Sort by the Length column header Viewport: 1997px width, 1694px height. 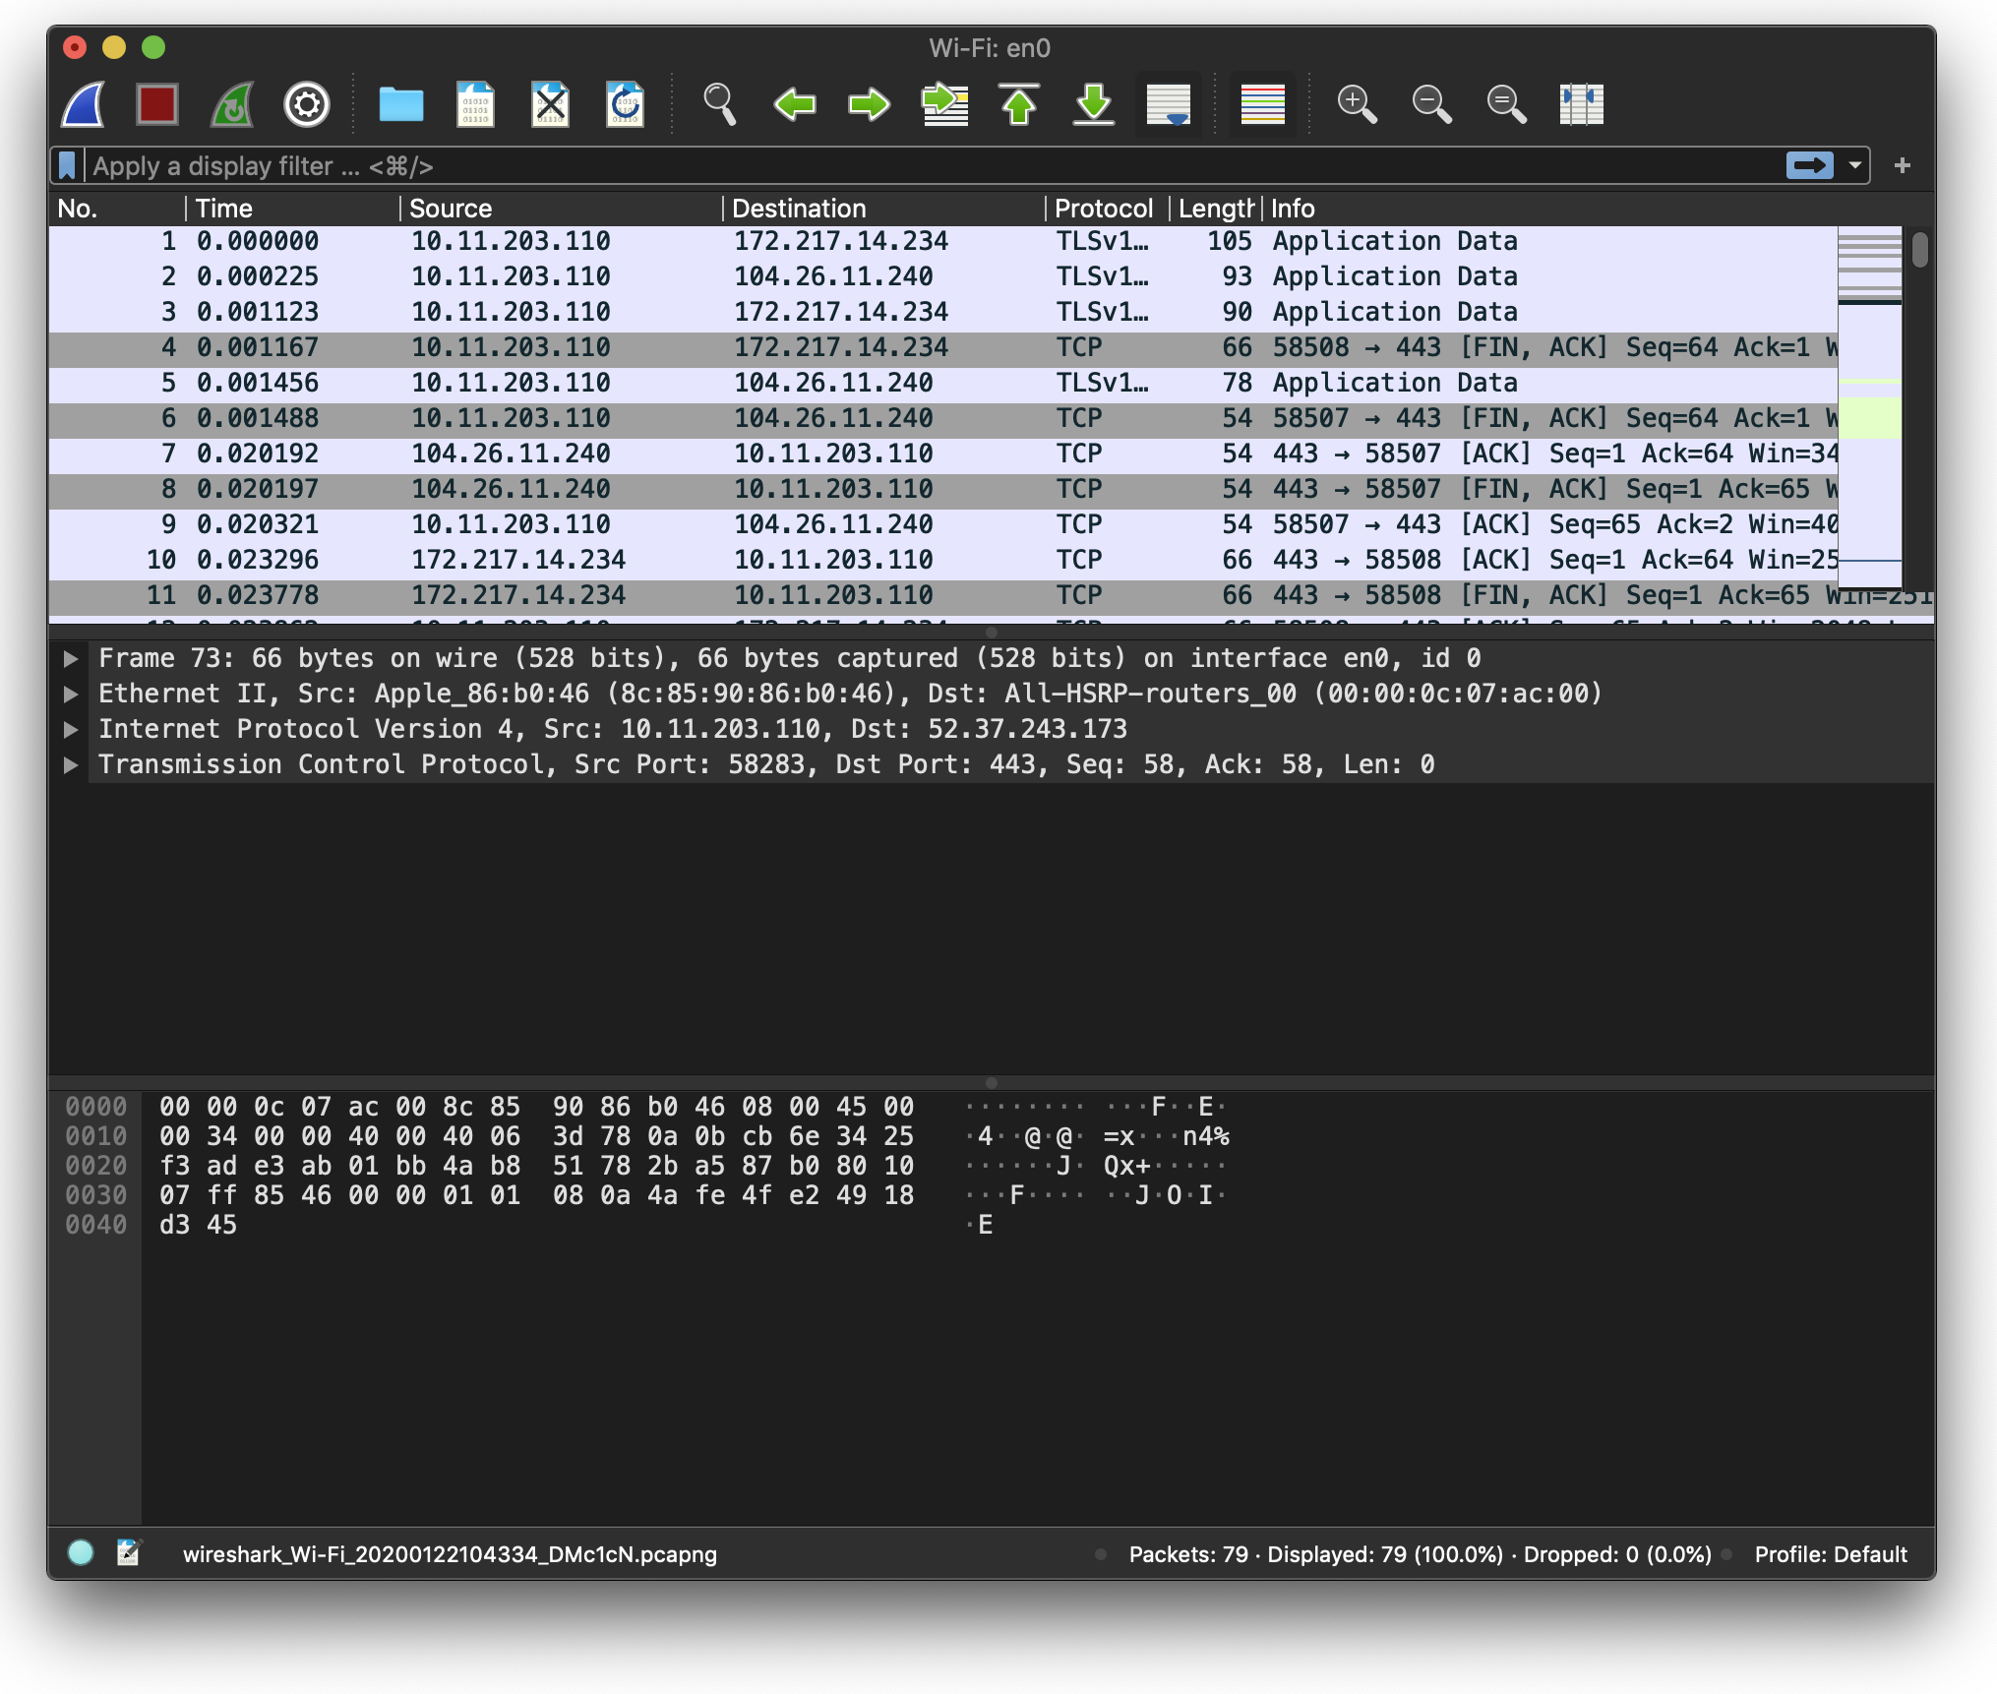click(x=1216, y=209)
